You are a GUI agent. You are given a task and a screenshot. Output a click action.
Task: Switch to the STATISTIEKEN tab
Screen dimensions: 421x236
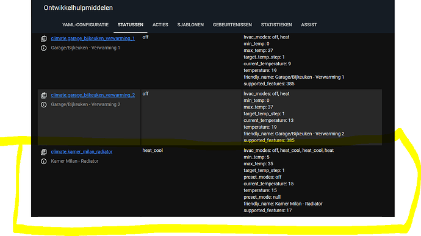pos(276,25)
